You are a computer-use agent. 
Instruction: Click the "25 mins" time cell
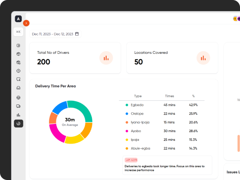(169, 139)
